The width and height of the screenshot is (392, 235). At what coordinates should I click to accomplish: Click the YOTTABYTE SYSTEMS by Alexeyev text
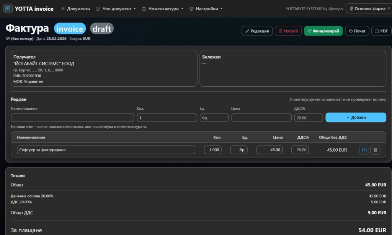[x=315, y=9]
